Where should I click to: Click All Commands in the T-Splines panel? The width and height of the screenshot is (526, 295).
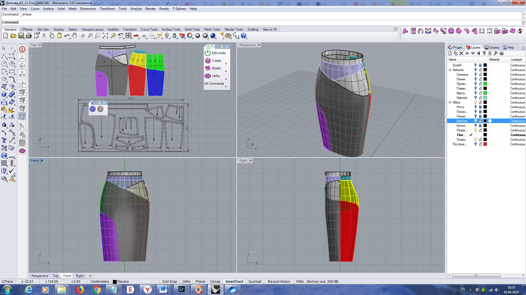click(214, 84)
